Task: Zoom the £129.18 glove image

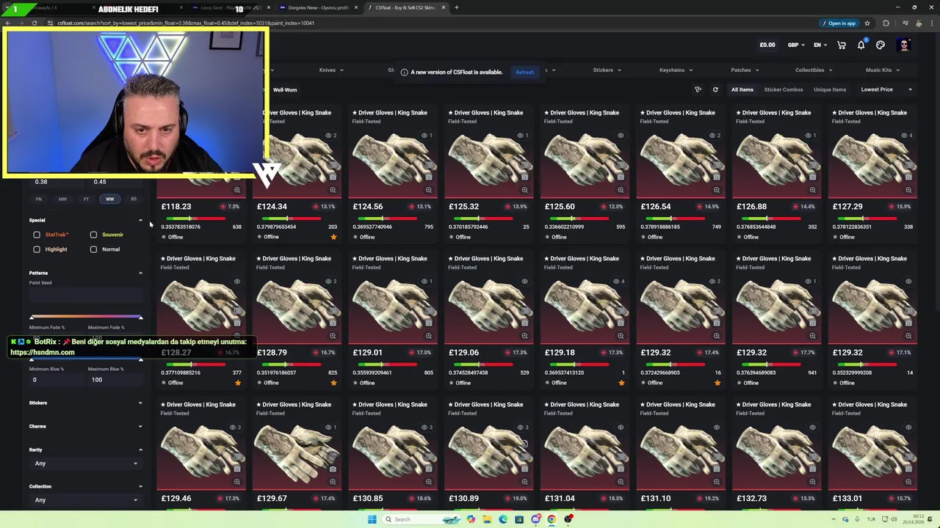Action: [621, 336]
